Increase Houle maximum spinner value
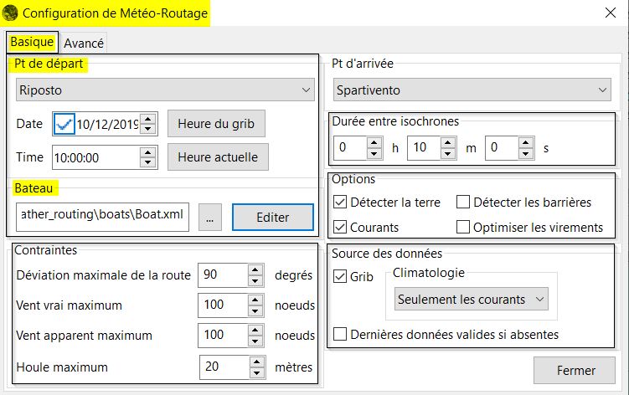The height and width of the screenshot is (395, 629). (x=257, y=362)
